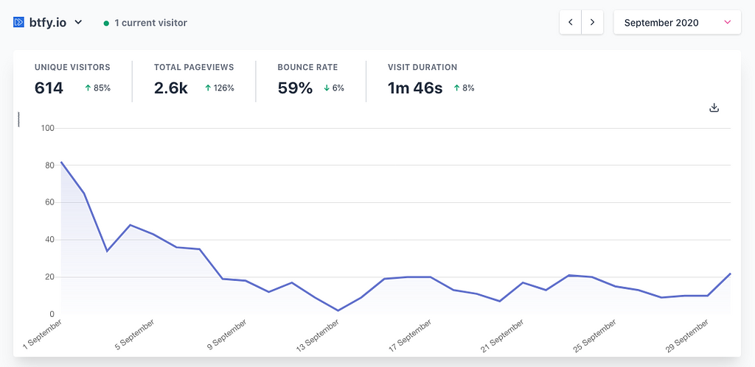
Task: Click the pink chevron in date selector
Action: (727, 23)
